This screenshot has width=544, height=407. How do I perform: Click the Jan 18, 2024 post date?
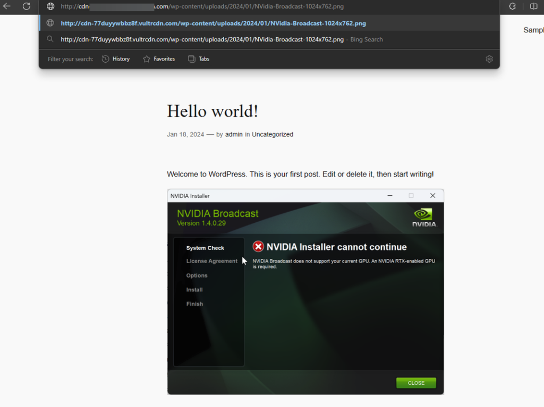pyautogui.click(x=185, y=134)
